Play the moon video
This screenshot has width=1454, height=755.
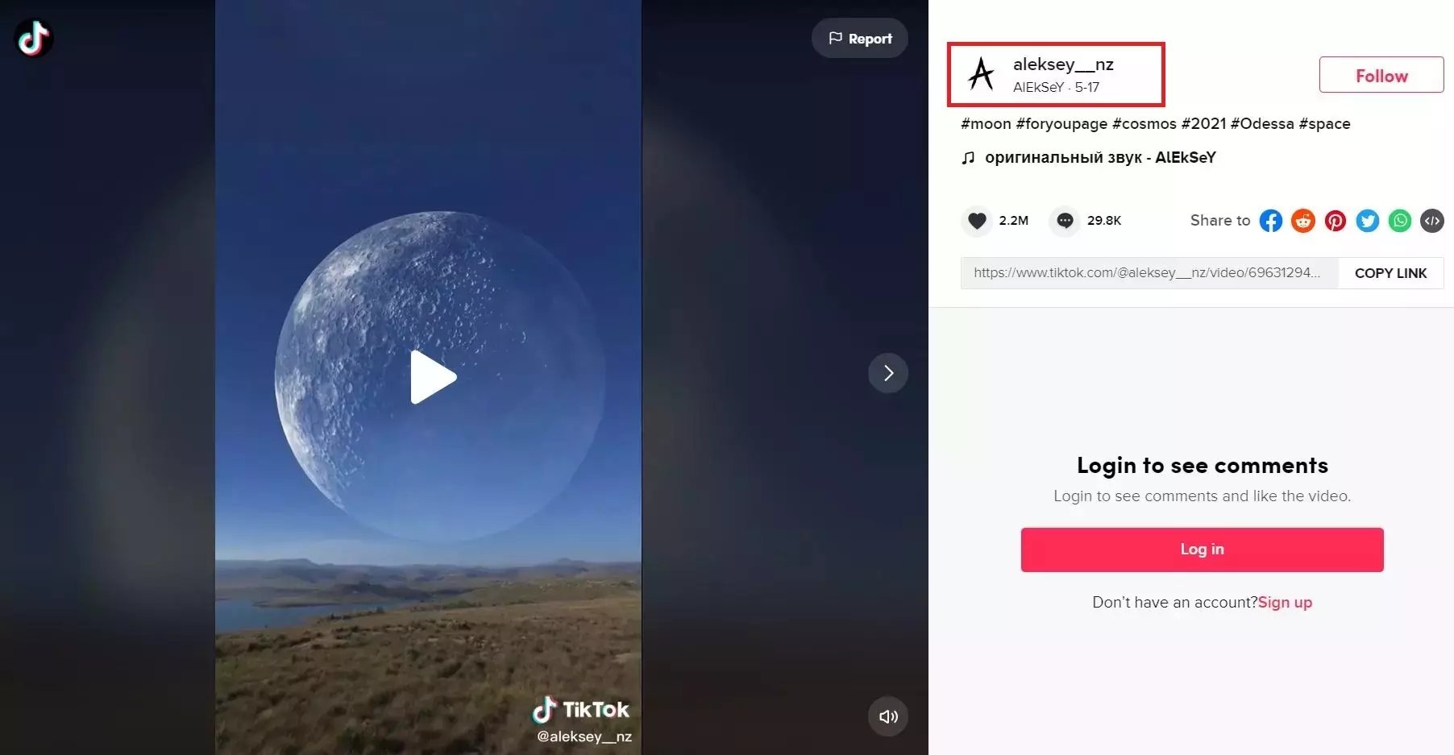pos(433,376)
